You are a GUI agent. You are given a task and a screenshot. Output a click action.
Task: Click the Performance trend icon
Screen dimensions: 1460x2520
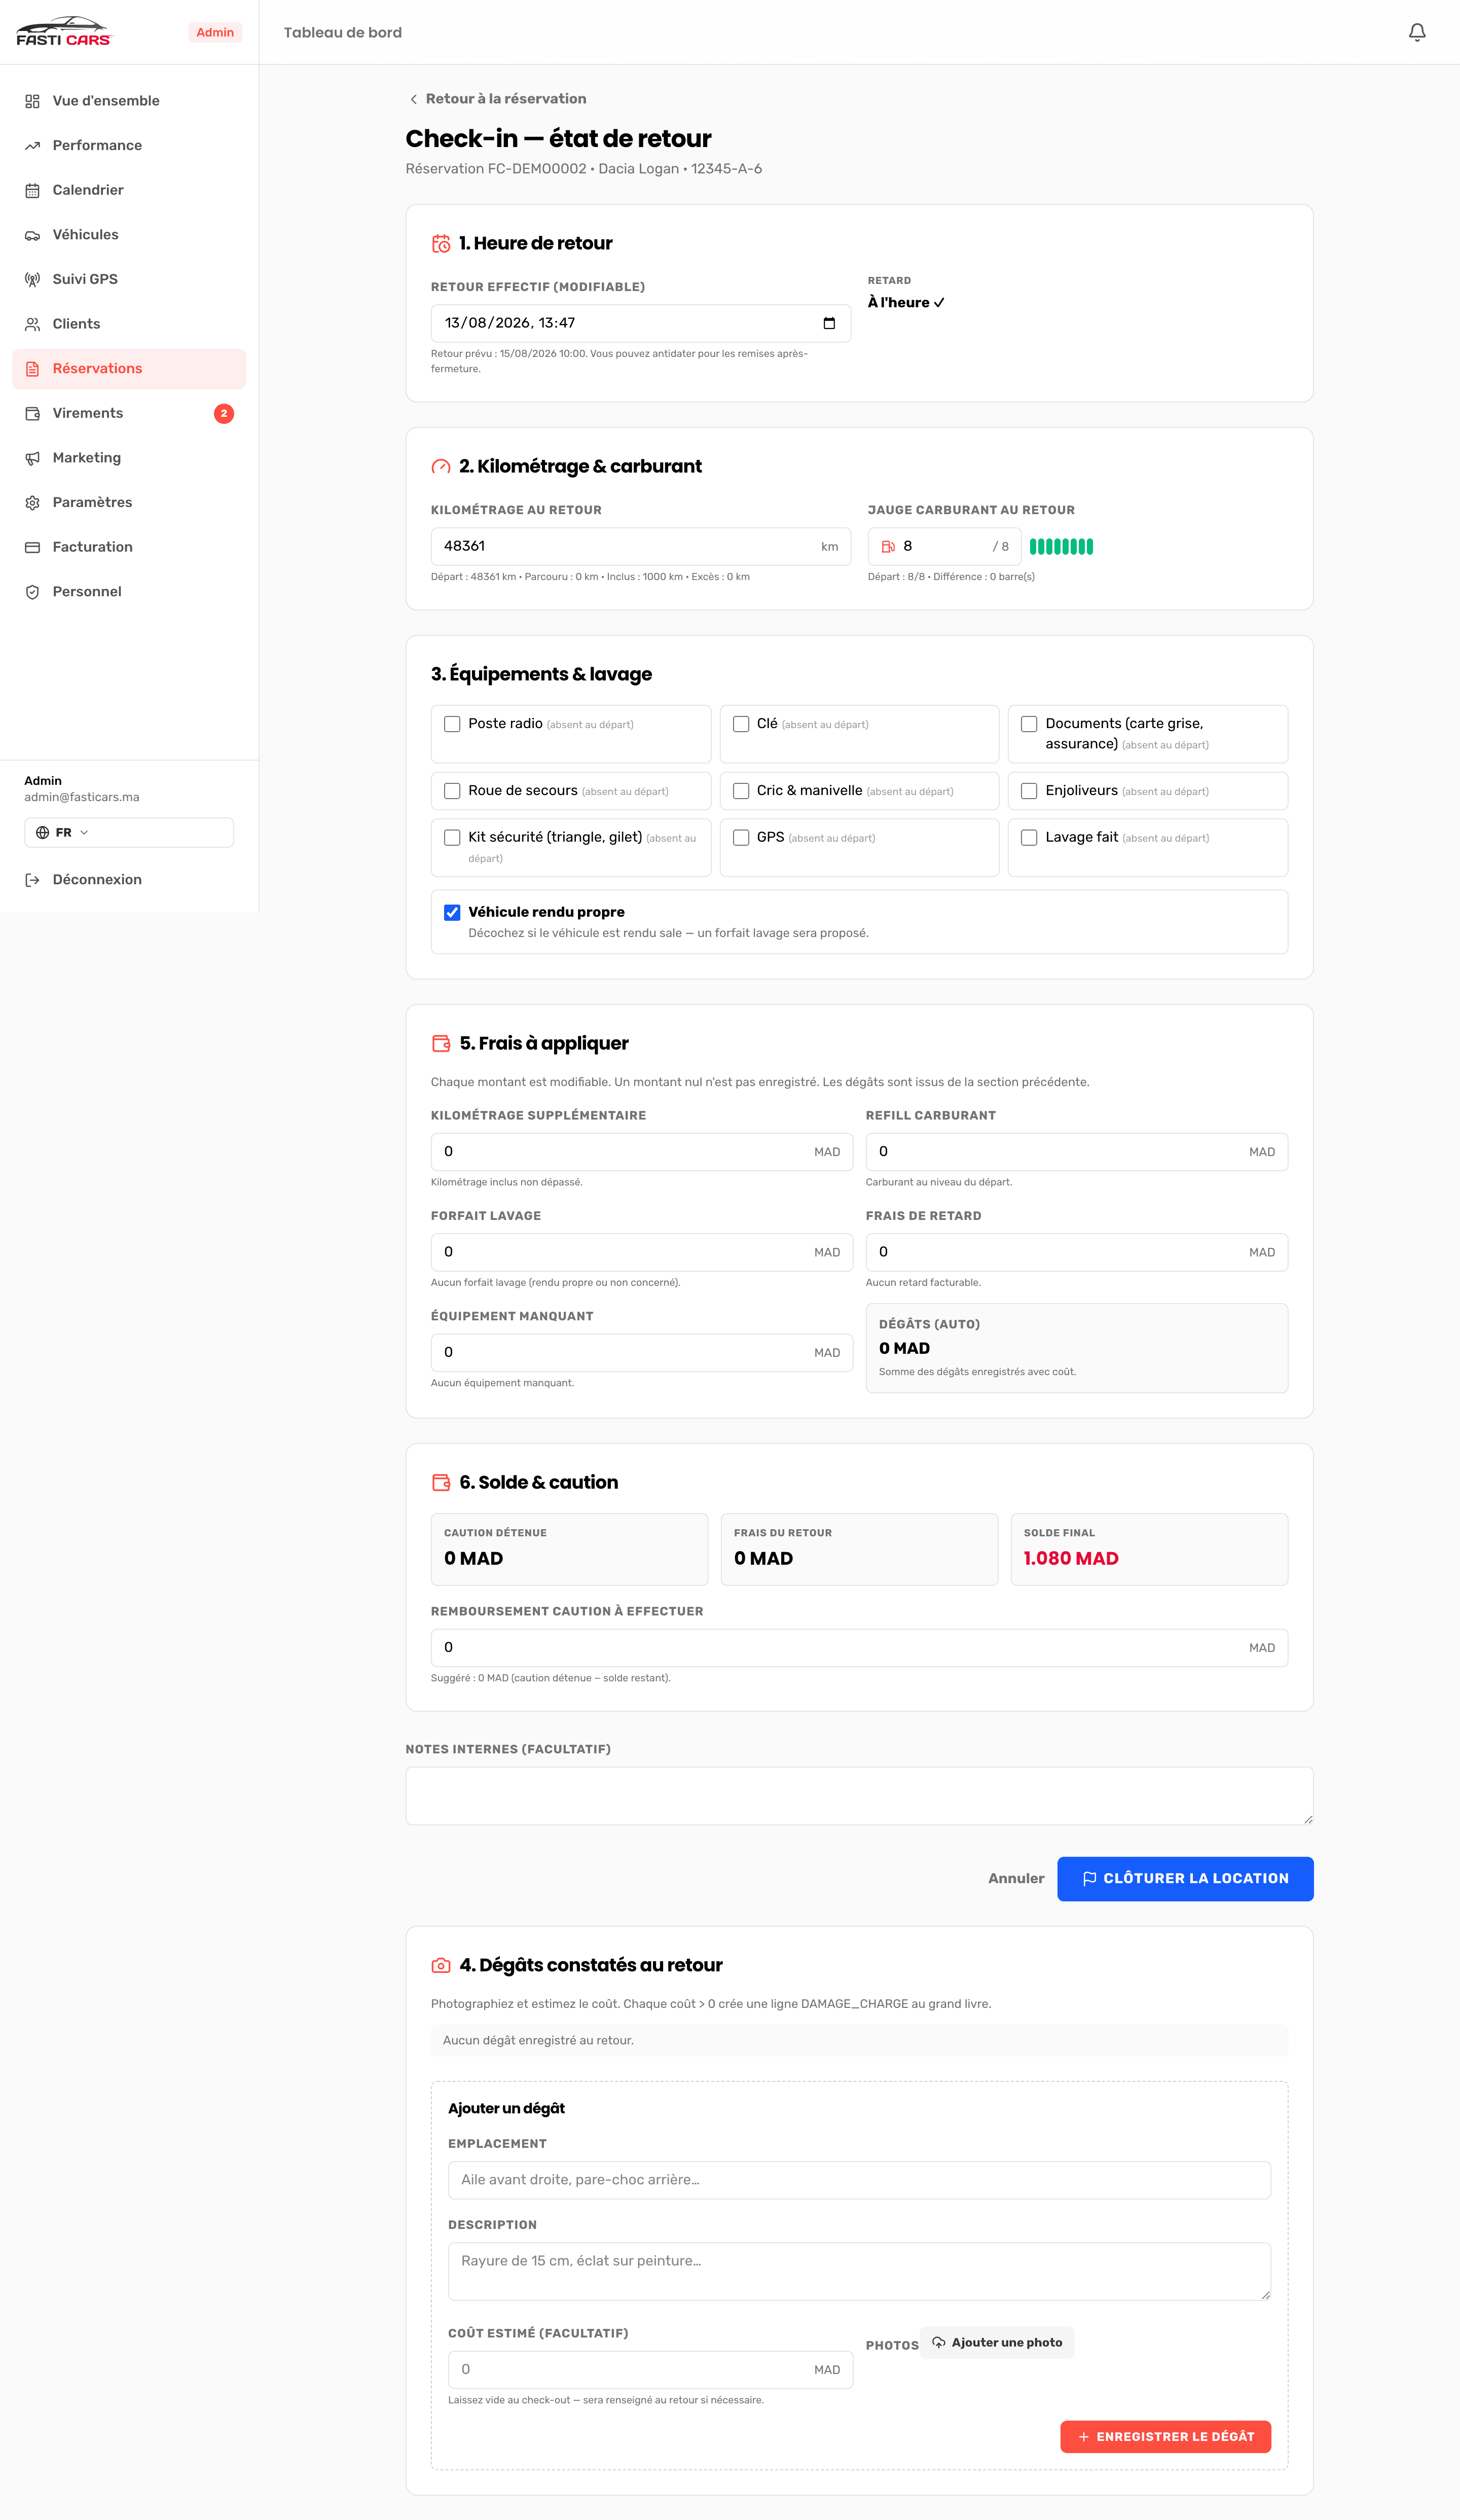pyautogui.click(x=32, y=146)
